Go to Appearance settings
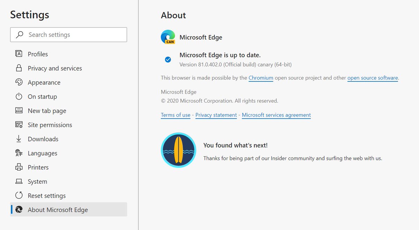Viewport: 419px width, 230px height. pyautogui.click(x=68, y=82)
